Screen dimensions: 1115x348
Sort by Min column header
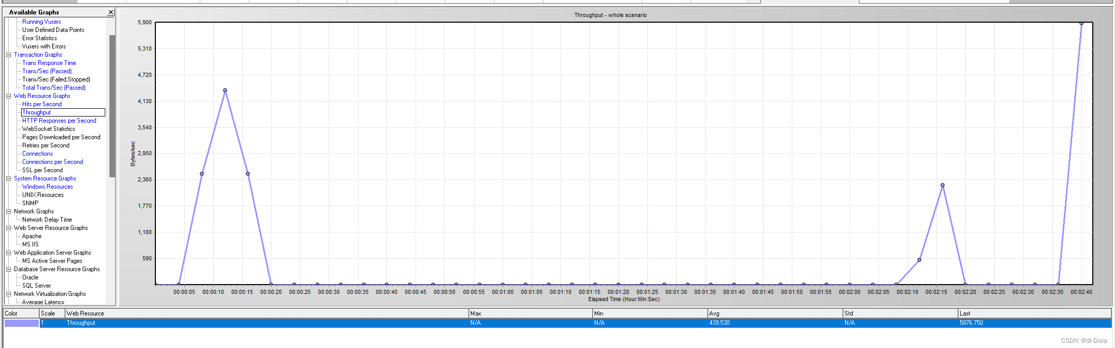(x=650, y=313)
